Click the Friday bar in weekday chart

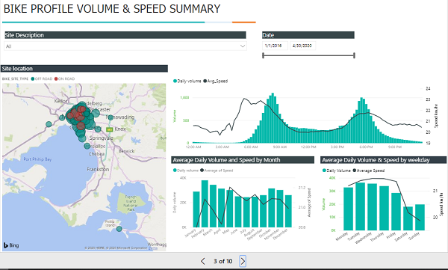(396, 212)
